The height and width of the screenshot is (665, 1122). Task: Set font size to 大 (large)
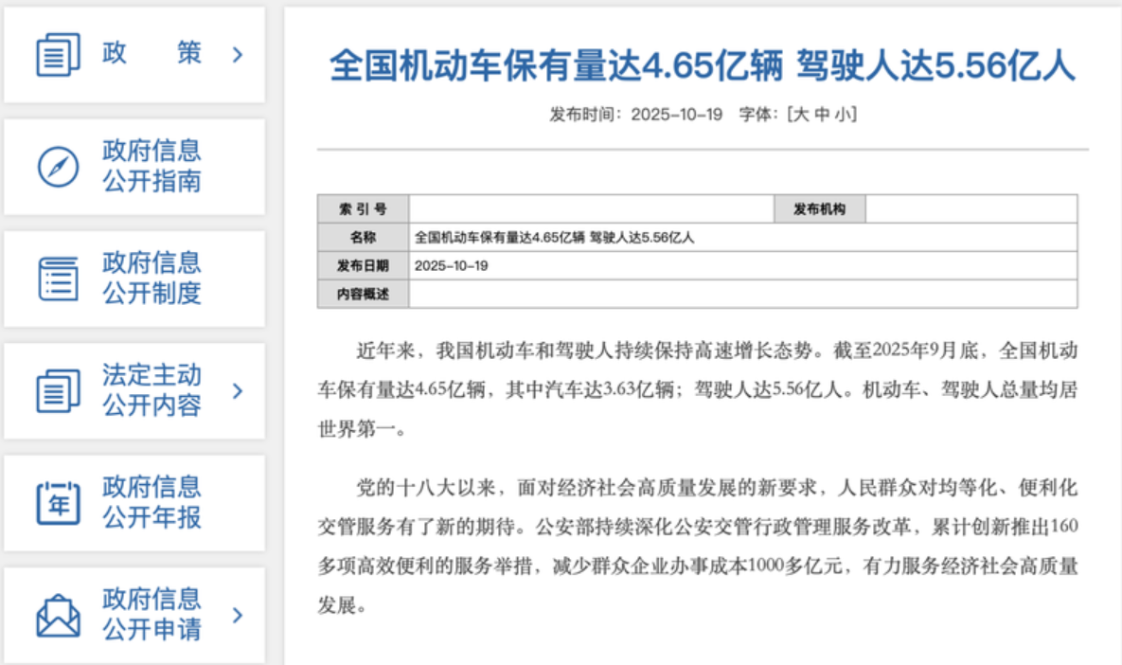coord(799,115)
